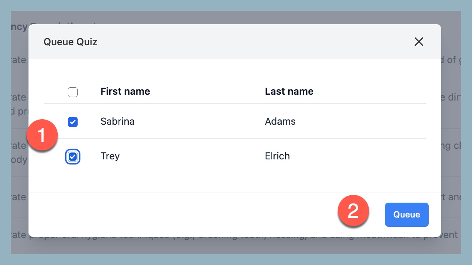Select the Sabrina first name cell
Screen dimensions: 472x265
point(117,122)
